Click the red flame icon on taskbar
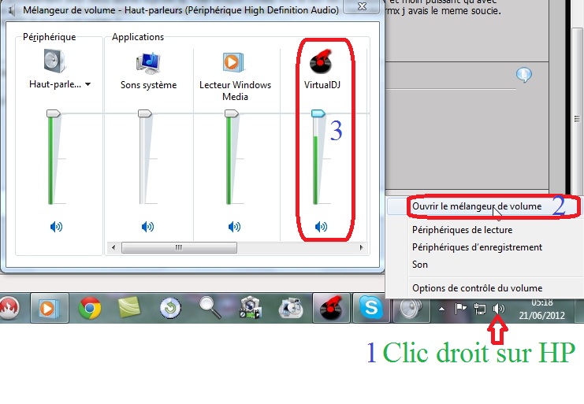 pos(9,308)
